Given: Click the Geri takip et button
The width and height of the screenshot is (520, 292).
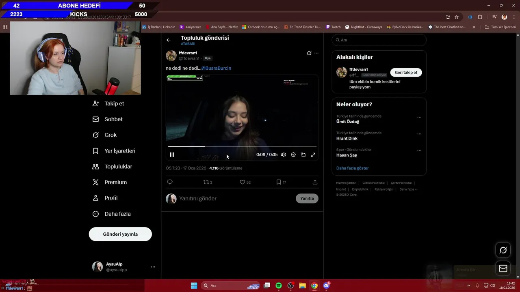Looking at the screenshot, I should [406, 72].
